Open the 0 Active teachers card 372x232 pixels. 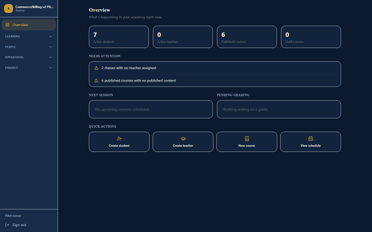(183, 37)
